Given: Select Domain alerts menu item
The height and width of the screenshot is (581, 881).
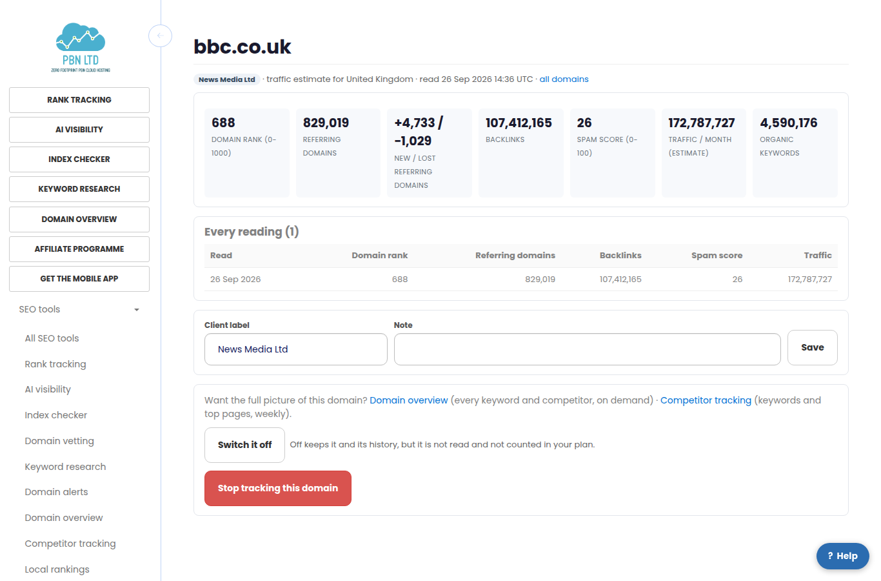Looking at the screenshot, I should click(x=56, y=492).
